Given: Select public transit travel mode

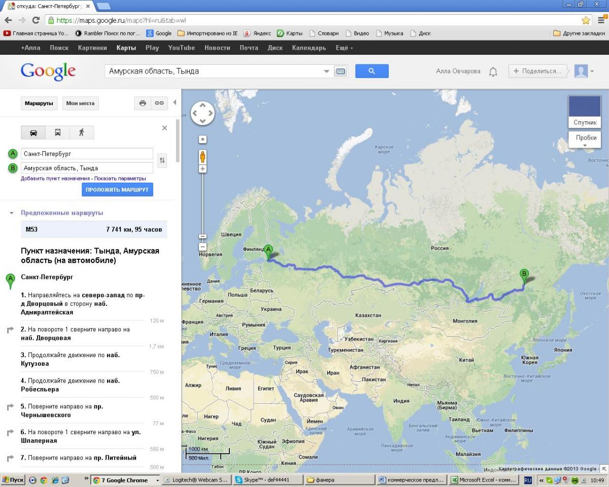Looking at the screenshot, I should click(x=58, y=132).
